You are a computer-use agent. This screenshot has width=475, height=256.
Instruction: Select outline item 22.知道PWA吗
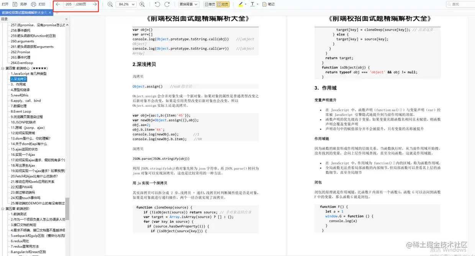pos(21,187)
